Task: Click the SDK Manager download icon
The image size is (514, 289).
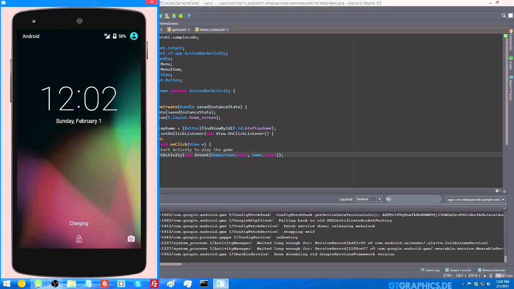Action: click(x=174, y=16)
